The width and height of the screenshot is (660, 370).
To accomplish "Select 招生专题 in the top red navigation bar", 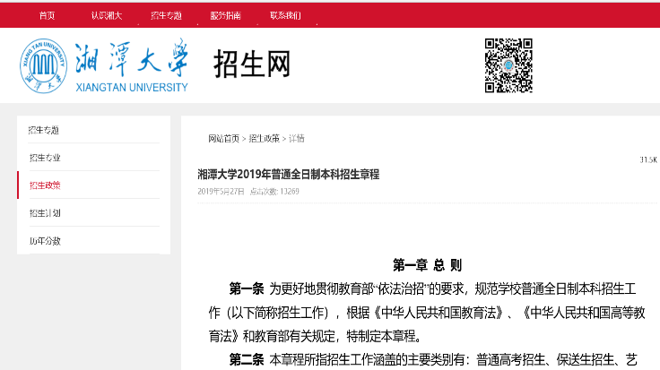I will 166,15.
